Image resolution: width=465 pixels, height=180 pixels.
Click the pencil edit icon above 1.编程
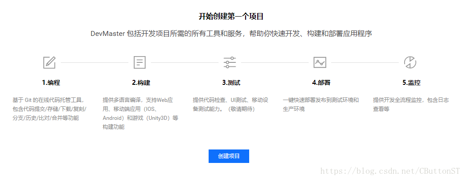[50, 63]
